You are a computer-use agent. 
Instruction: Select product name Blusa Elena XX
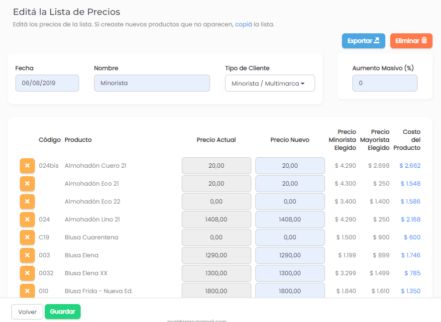pos(86,273)
